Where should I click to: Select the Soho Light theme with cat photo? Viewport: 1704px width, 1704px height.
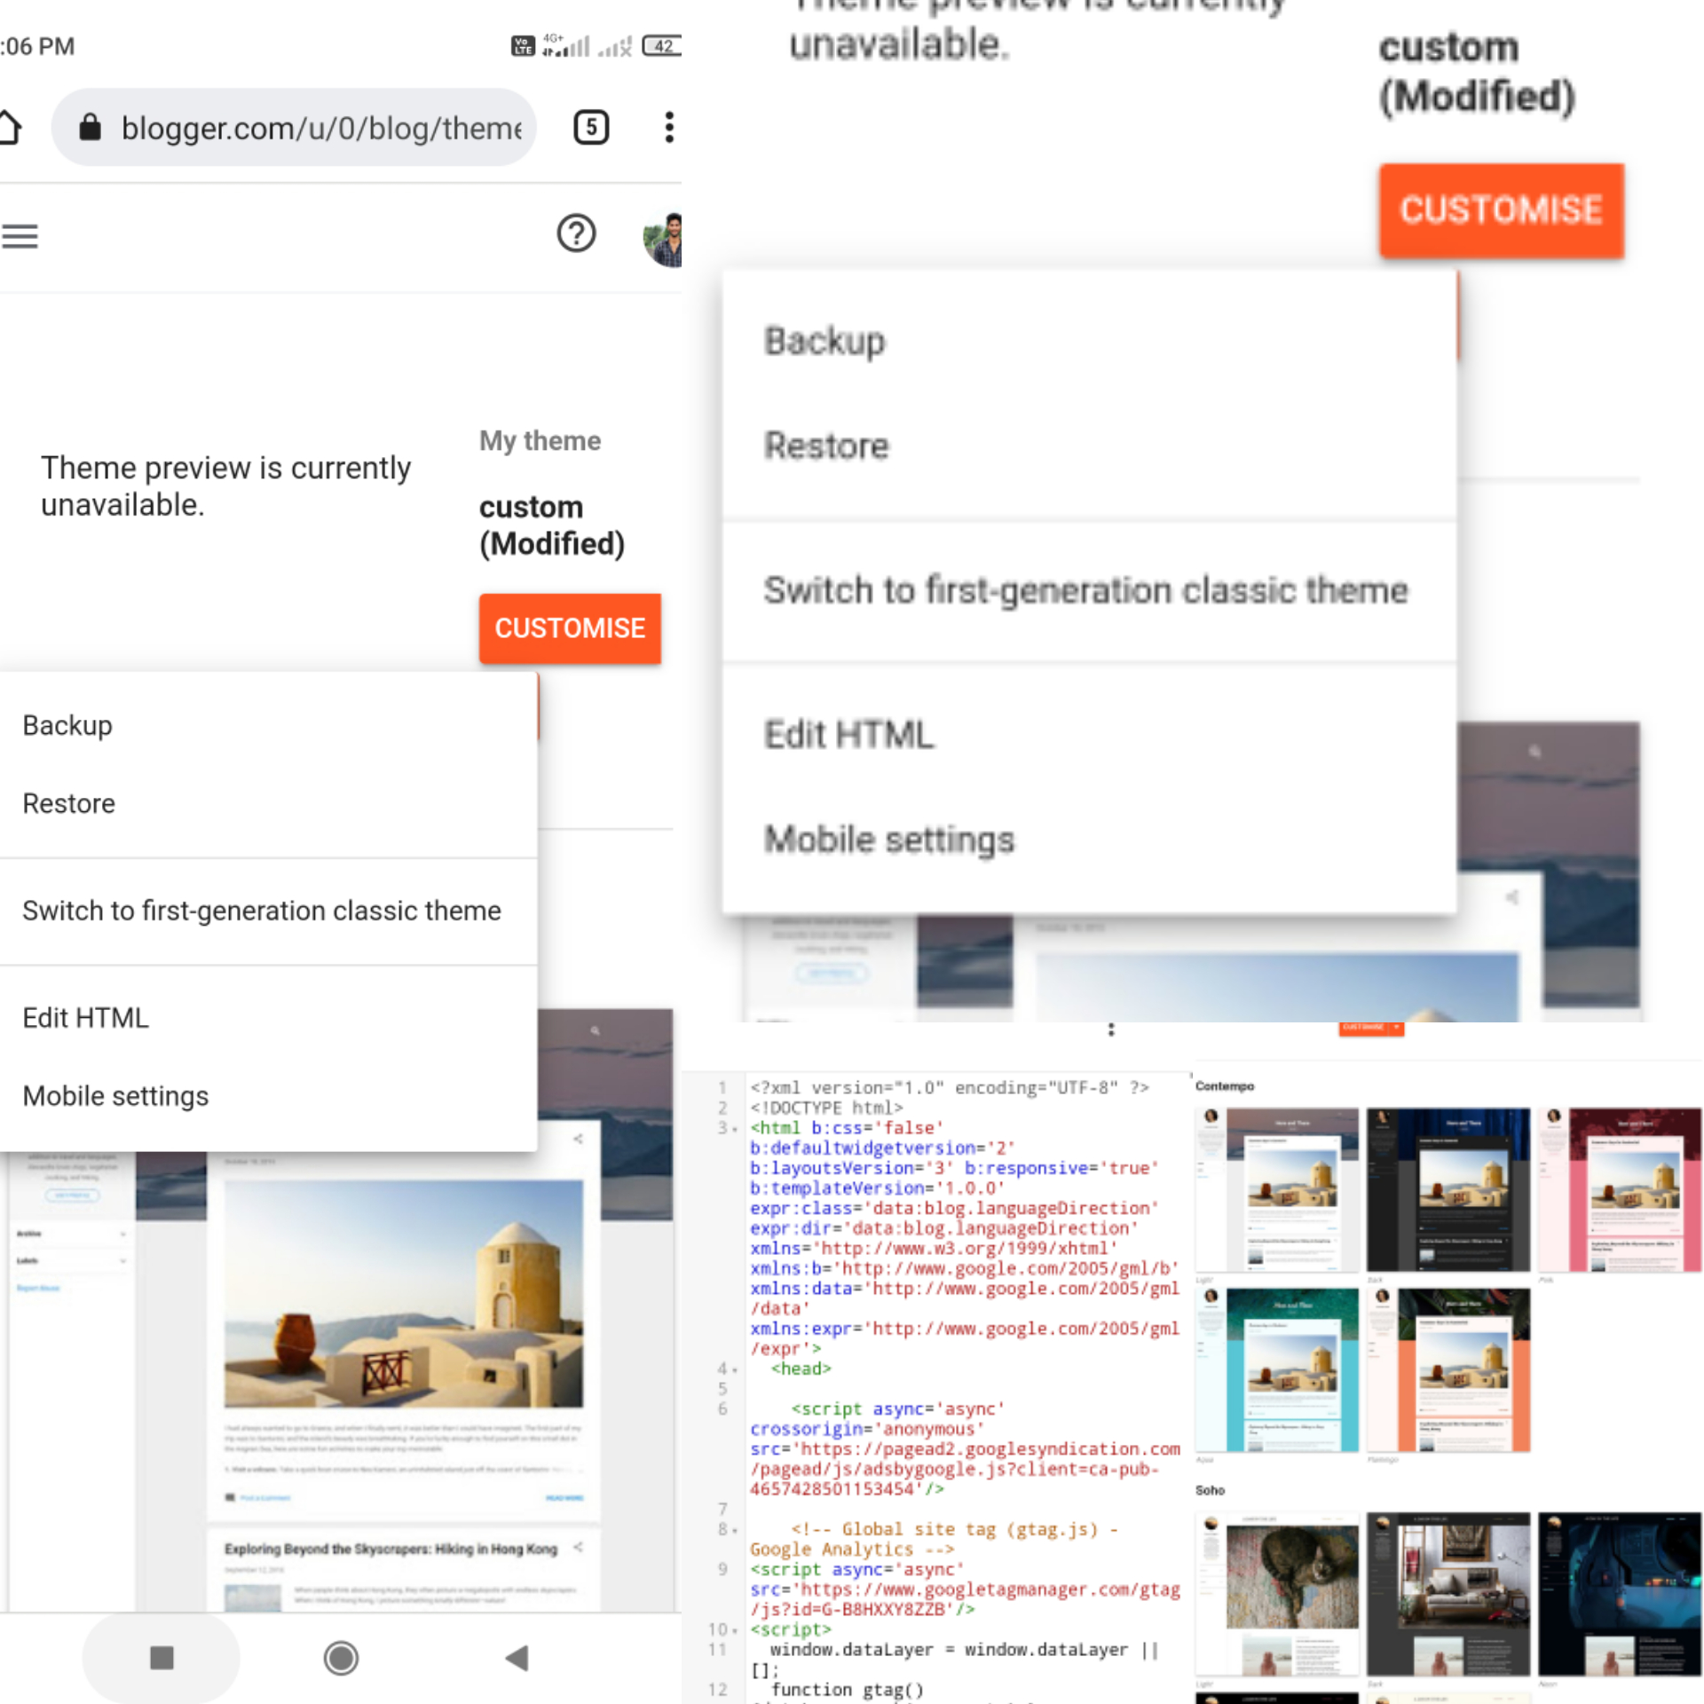point(1277,1594)
